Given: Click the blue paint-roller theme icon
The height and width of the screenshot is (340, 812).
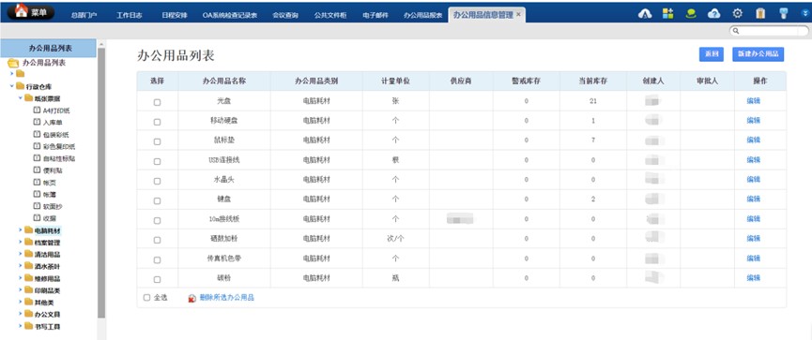Looking at the screenshot, I should coord(783,14).
